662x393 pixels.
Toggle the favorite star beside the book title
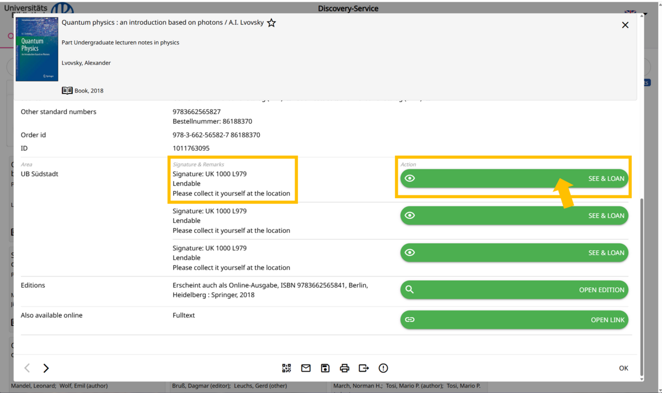pos(271,23)
